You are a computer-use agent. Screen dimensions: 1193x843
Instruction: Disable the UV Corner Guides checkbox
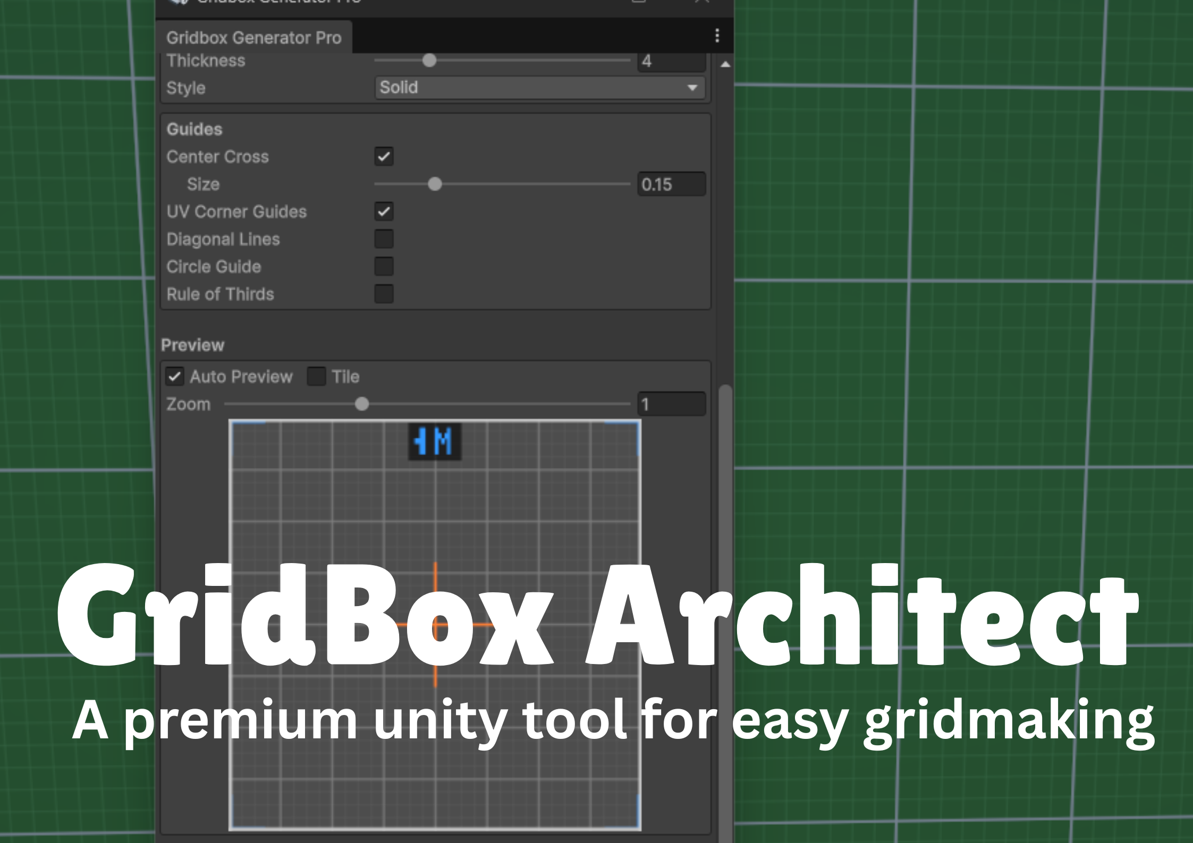click(x=384, y=211)
